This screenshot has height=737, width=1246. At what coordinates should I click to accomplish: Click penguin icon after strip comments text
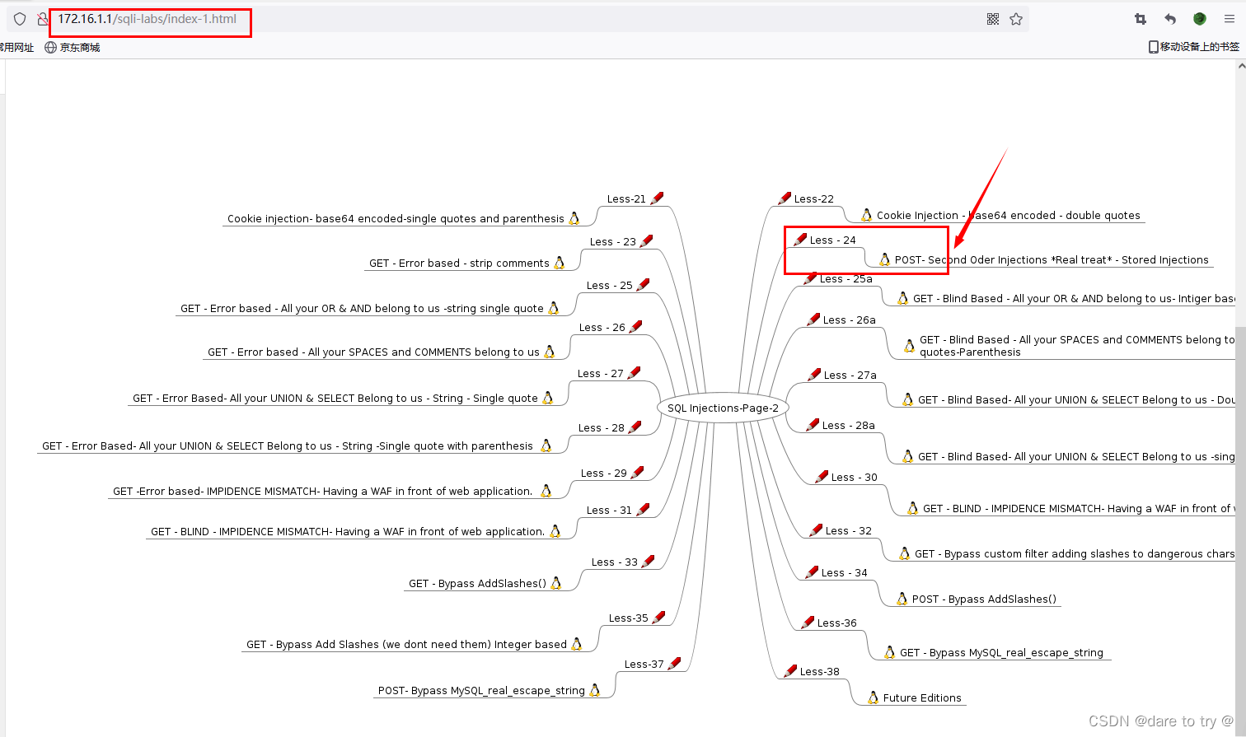(x=560, y=263)
